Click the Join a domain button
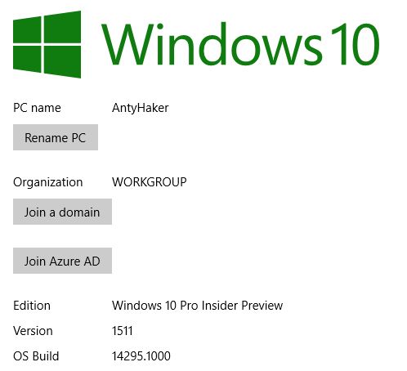 (x=62, y=212)
